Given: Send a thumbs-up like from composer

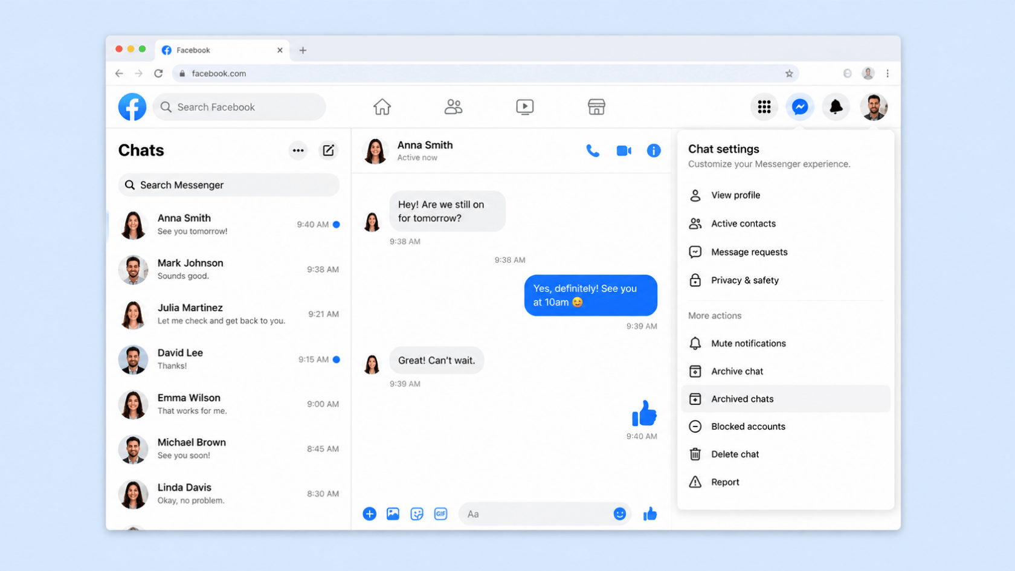Looking at the screenshot, I should [650, 514].
